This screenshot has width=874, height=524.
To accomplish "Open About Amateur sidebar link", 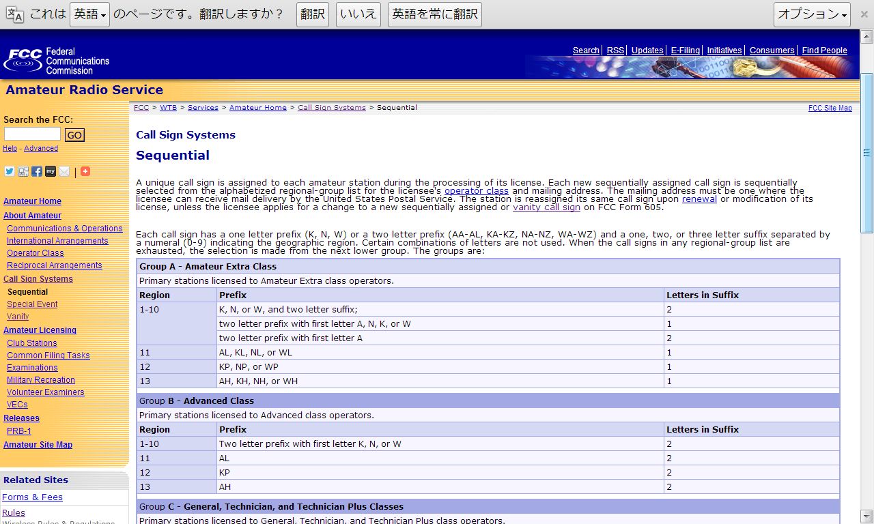I will click(32, 216).
